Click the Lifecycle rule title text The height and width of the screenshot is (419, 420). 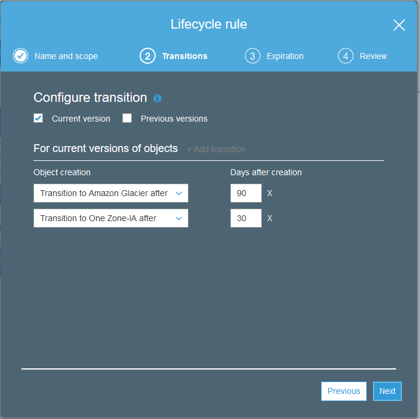pyautogui.click(x=209, y=24)
